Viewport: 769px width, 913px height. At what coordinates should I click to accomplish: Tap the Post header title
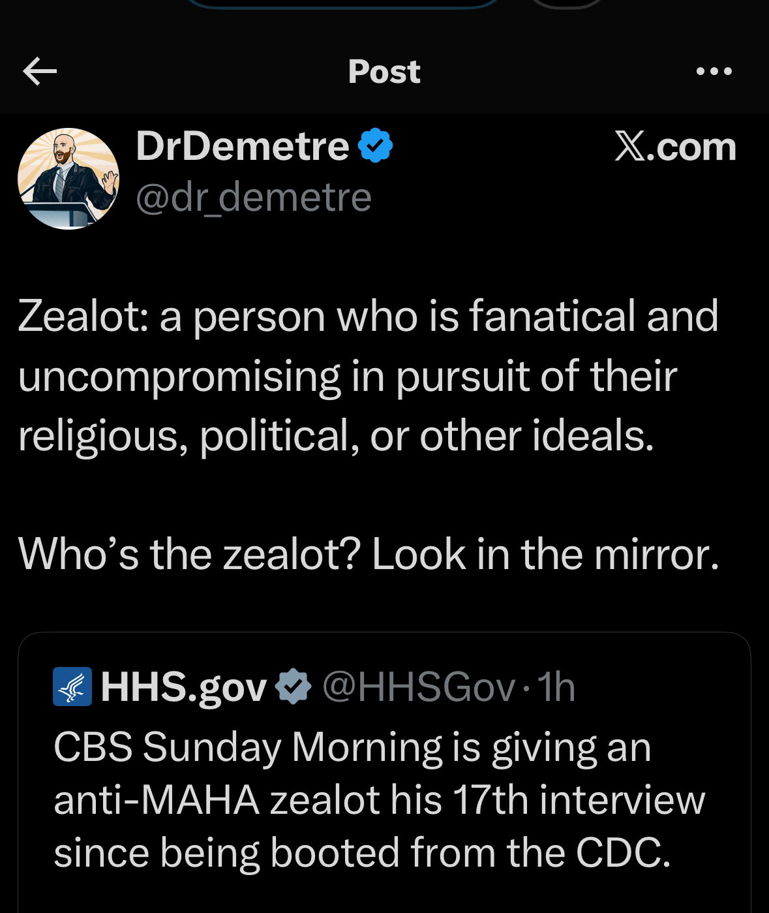[384, 71]
